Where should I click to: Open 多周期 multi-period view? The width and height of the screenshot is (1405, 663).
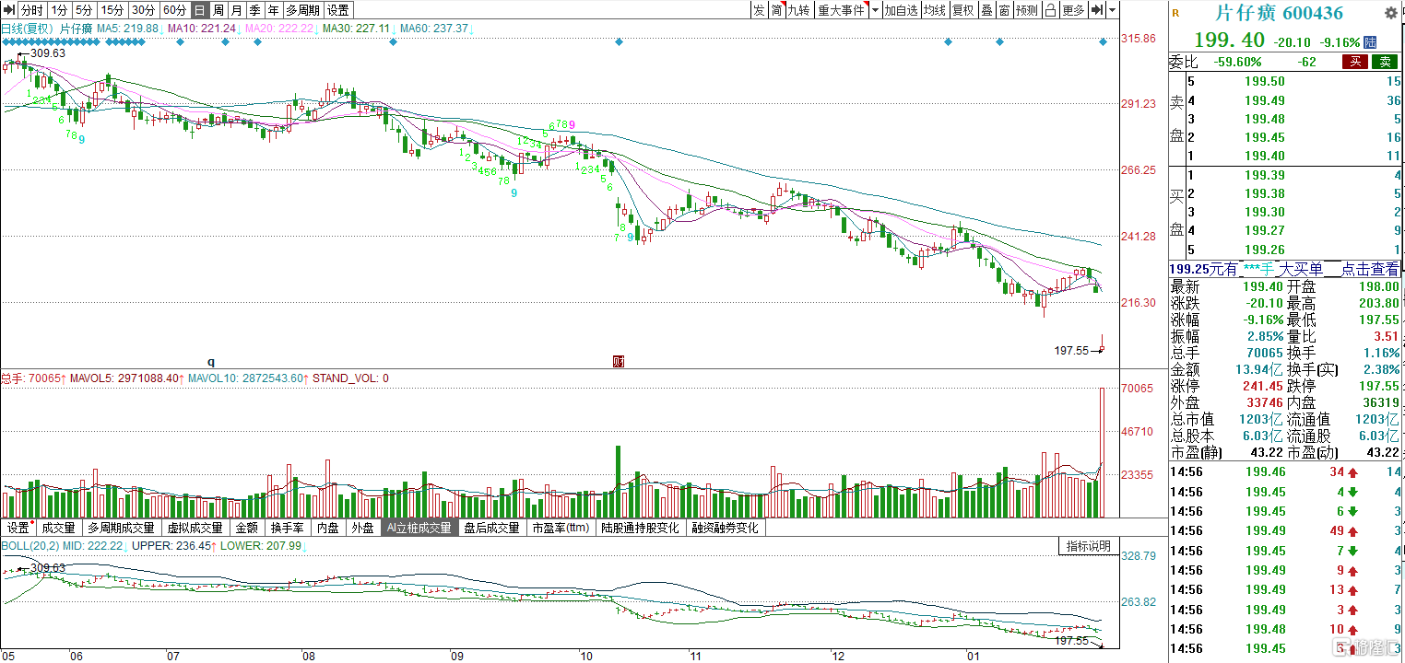coord(302,10)
